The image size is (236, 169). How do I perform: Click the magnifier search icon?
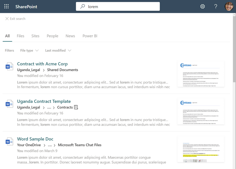pos(83,6)
